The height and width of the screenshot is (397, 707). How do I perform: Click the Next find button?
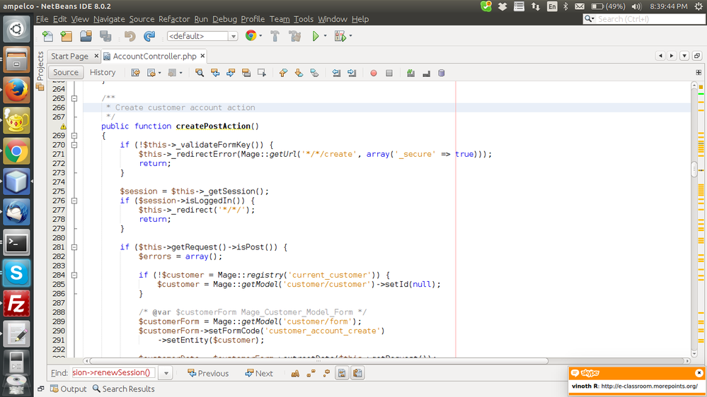[x=259, y=373]
